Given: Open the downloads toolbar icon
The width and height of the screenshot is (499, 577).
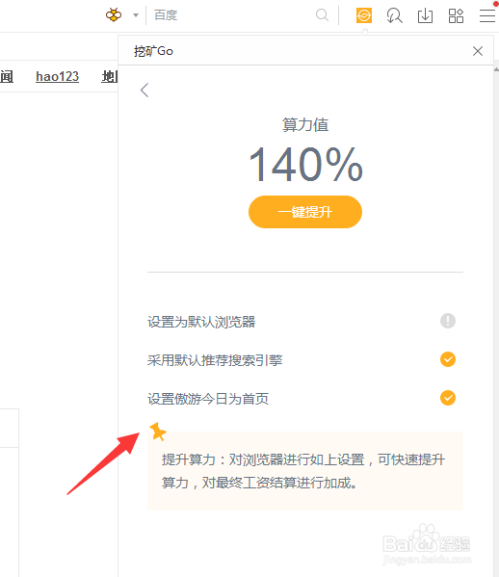Looking at the screenshot, I should click(x=425, y=15).
